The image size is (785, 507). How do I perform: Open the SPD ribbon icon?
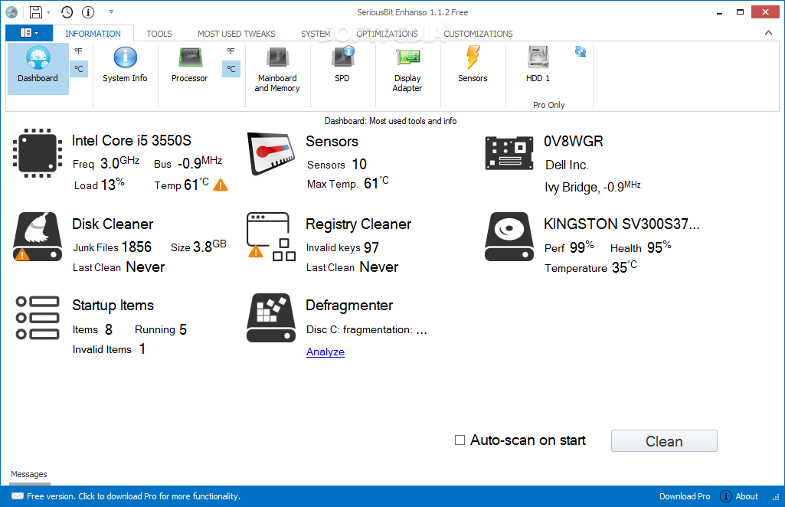[342, 64]
